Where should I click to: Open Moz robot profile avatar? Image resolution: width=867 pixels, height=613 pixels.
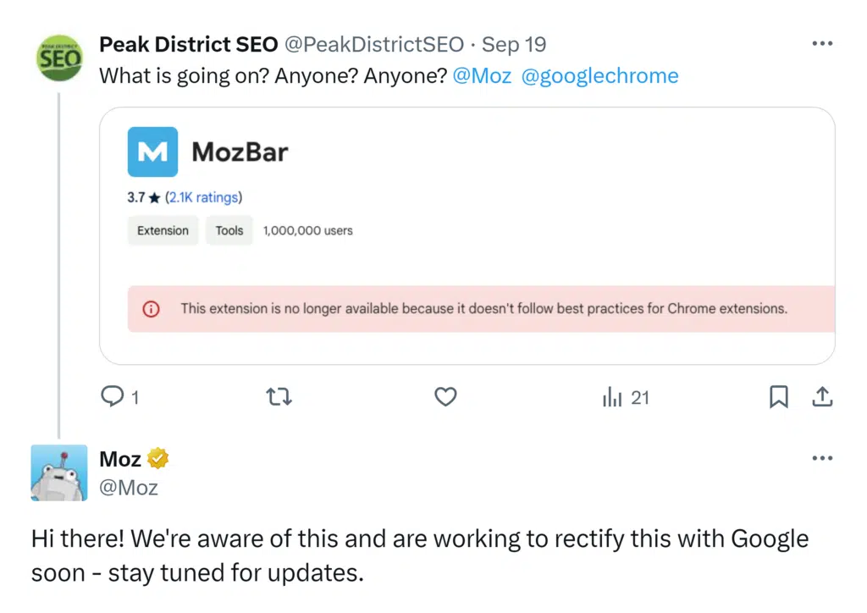[x=59, y=473]
